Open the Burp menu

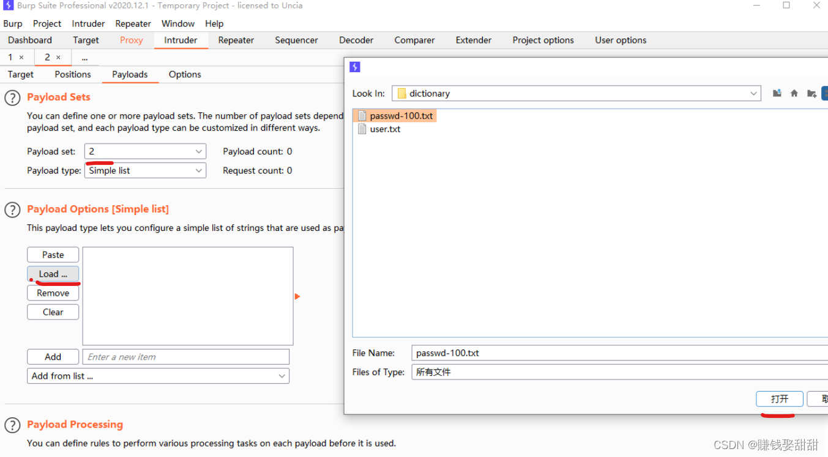(x=13, y=24)
